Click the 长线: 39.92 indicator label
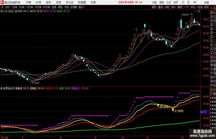Image resolution: width=216 pixels, height=139 pixels. point(65,88)
